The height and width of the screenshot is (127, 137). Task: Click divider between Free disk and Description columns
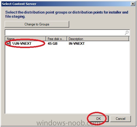coord(67,39)
